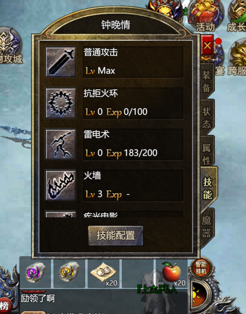The width and height of the screenshot is (246, 314).
Task: Click the 抗拒火环 fire ring skill icon
Action: pos(61,103)
